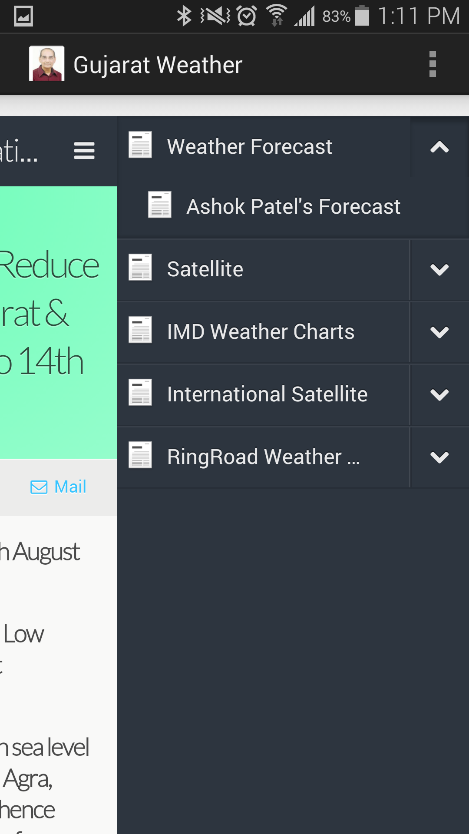
Task: Click the International Satellite page icon
Action: click(140, 392)
